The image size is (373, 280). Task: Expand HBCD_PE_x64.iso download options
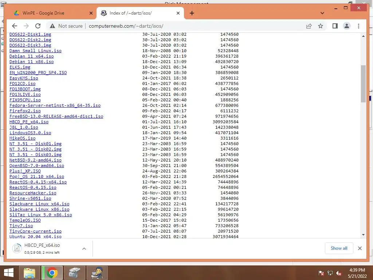84,249
